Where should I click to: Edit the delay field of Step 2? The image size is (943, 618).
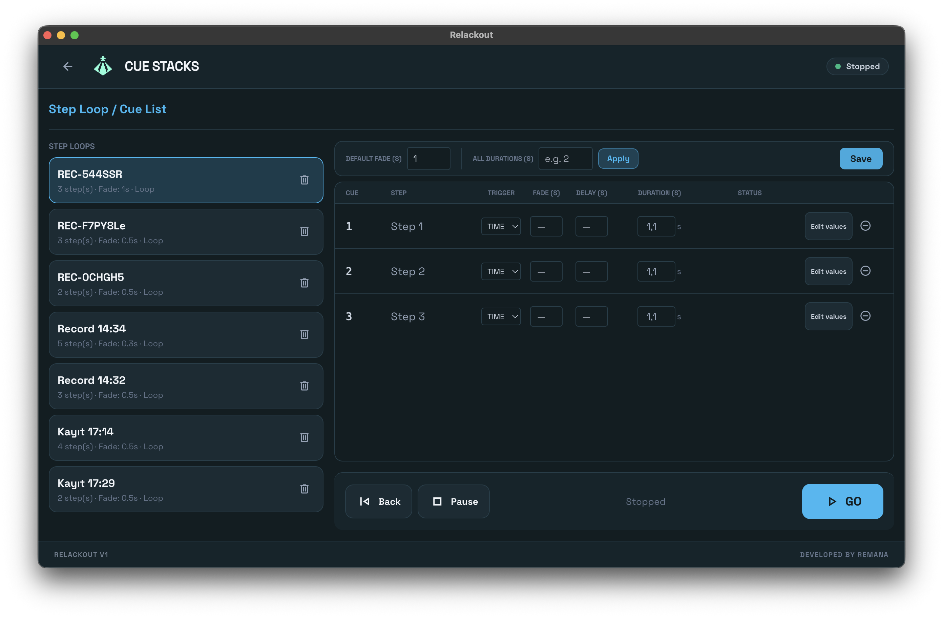[591, 271]
